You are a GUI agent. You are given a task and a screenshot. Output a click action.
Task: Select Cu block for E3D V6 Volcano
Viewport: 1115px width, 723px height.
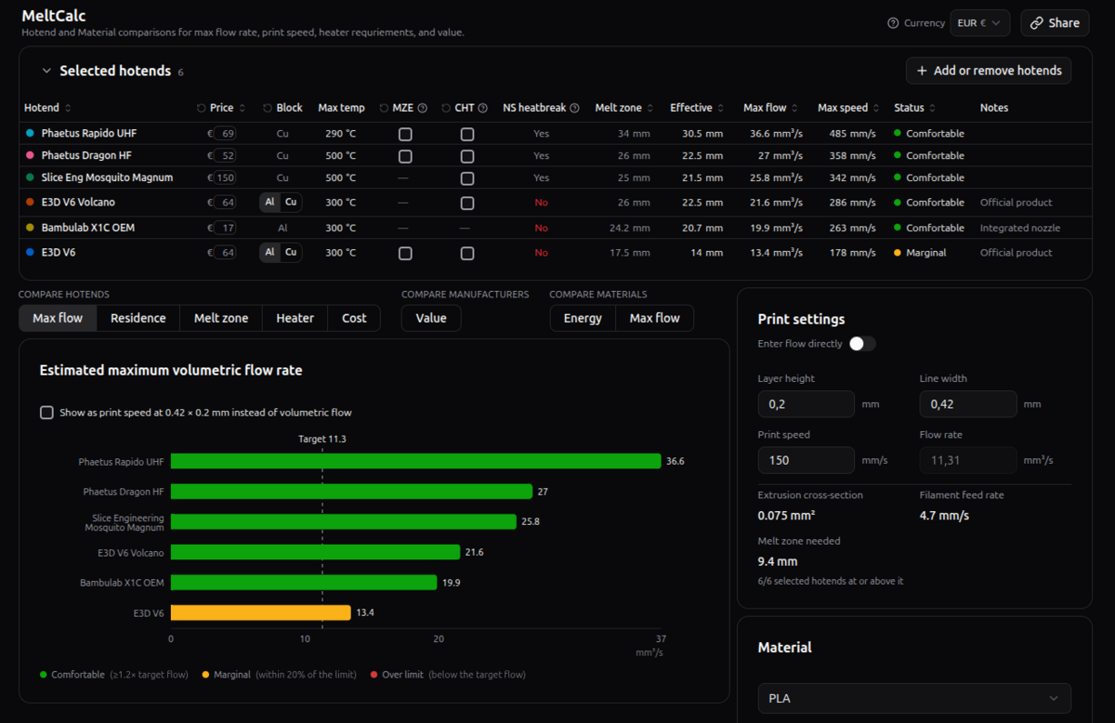tap(291, 203)
